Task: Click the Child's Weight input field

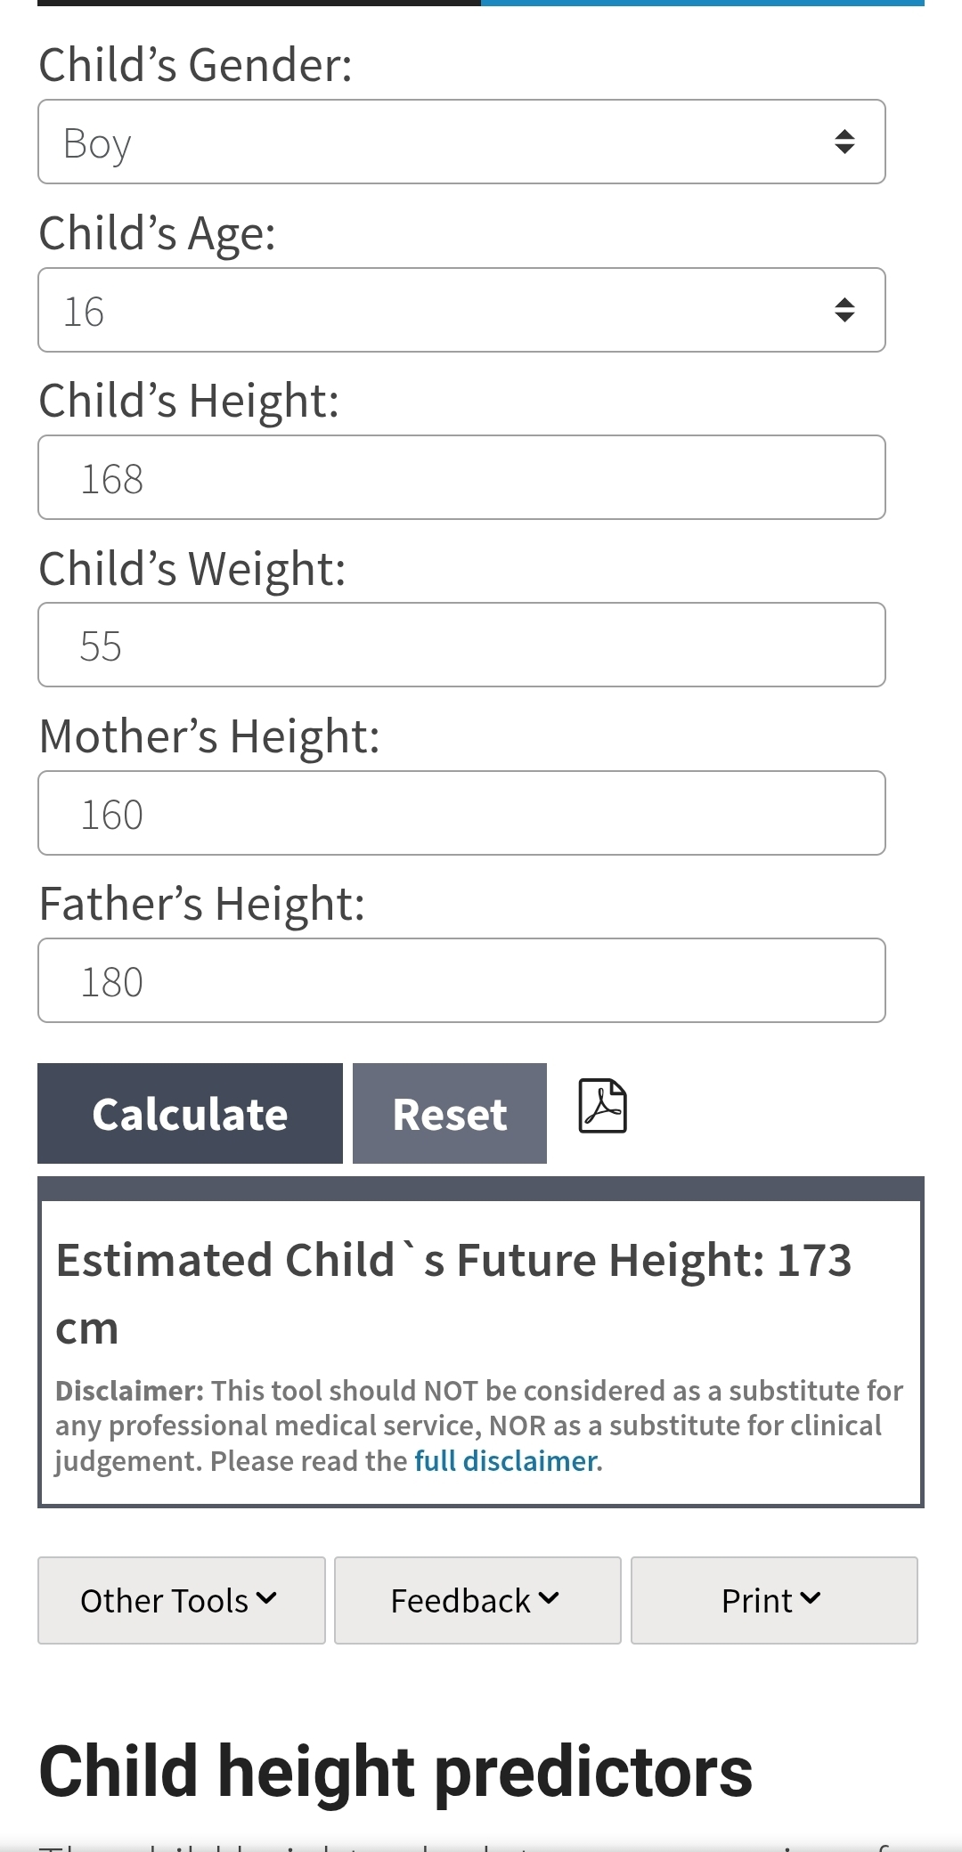Action: click(461, 645)
